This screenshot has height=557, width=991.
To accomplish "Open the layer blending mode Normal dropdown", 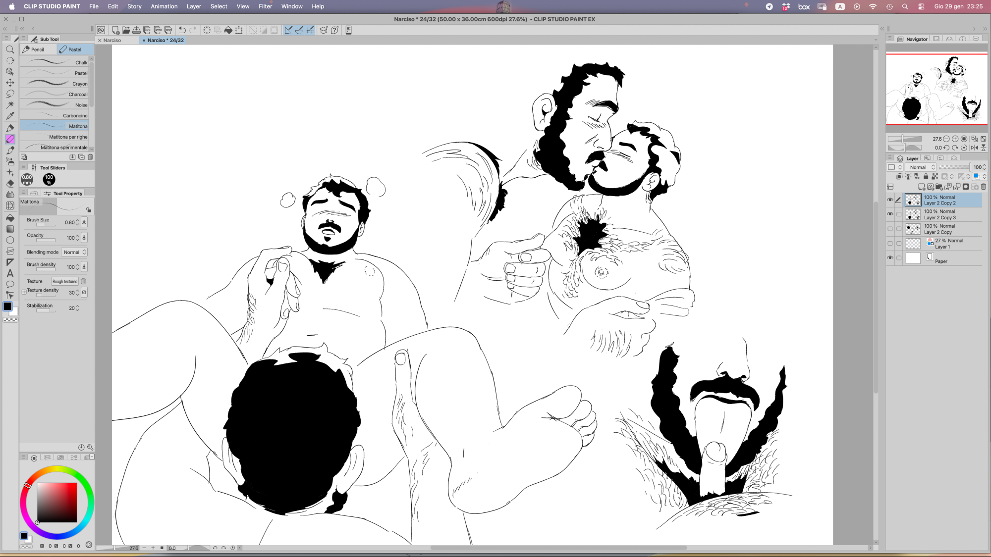I will (x=921, y=167).
